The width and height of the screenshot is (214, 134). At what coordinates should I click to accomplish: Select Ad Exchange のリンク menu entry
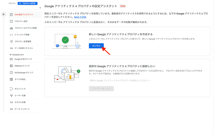click(x=25, y=73)
